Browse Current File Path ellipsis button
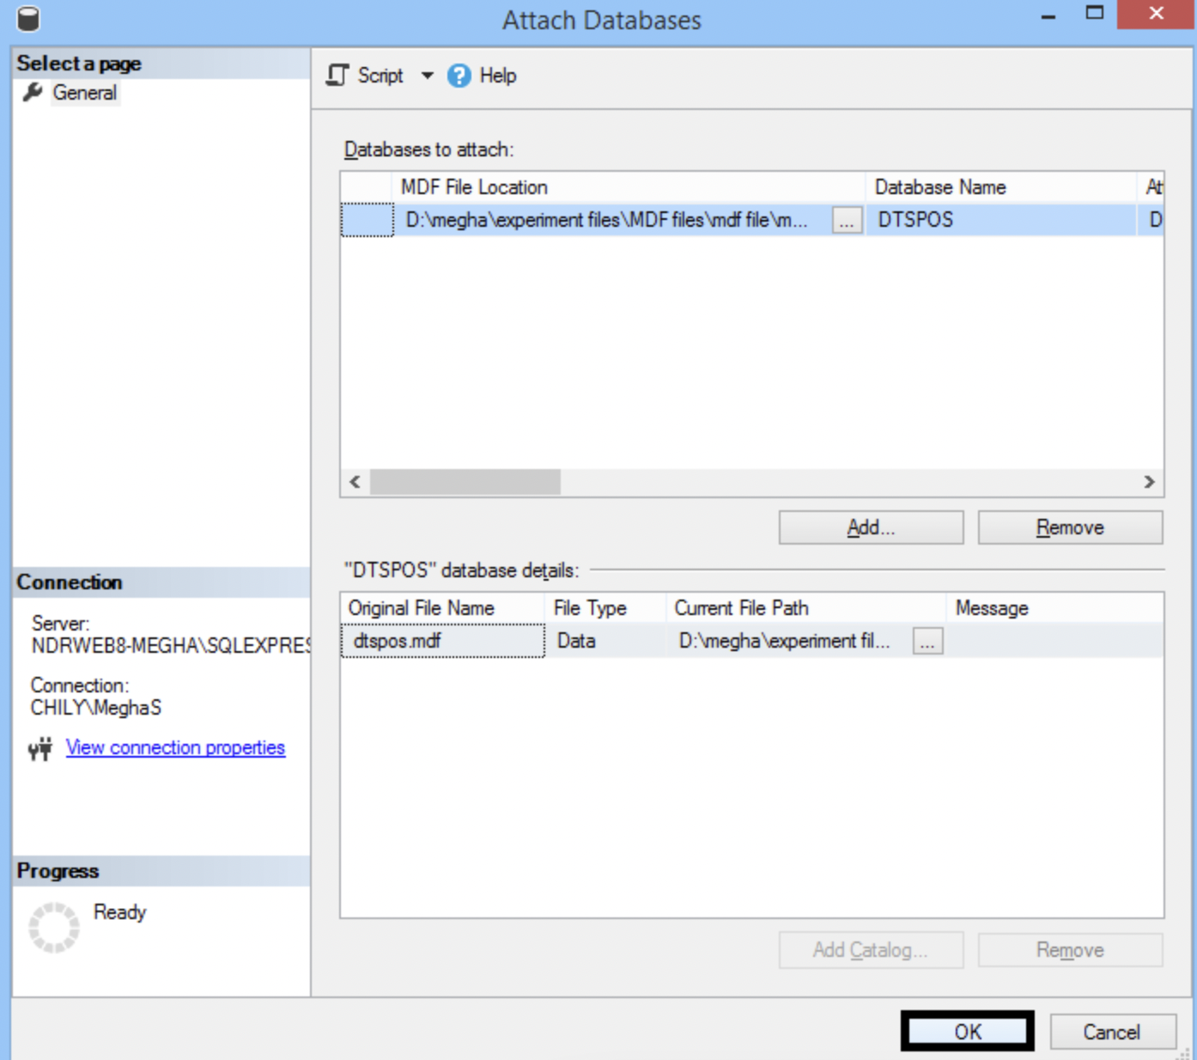 click(927, 642)
